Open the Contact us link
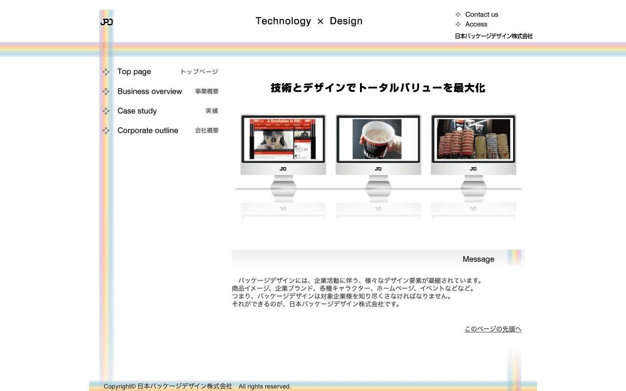The width and height of the screenshot is (626, 391). tap(482, 15)
